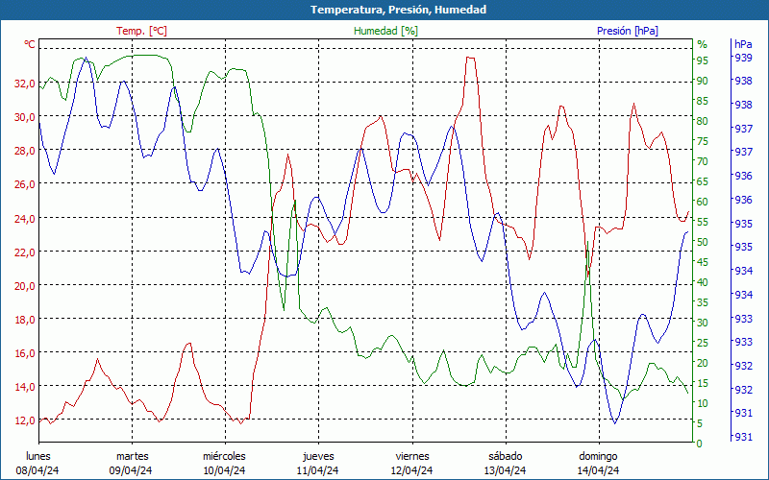This screenshot has height=480, width=769.
Task: Click the 50 humidity axis value
Action: coord(703,242)
